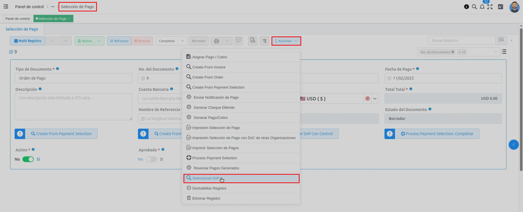Click the clear currency red icon
Screen dimensions: 523x212
[x=367, y=99]
